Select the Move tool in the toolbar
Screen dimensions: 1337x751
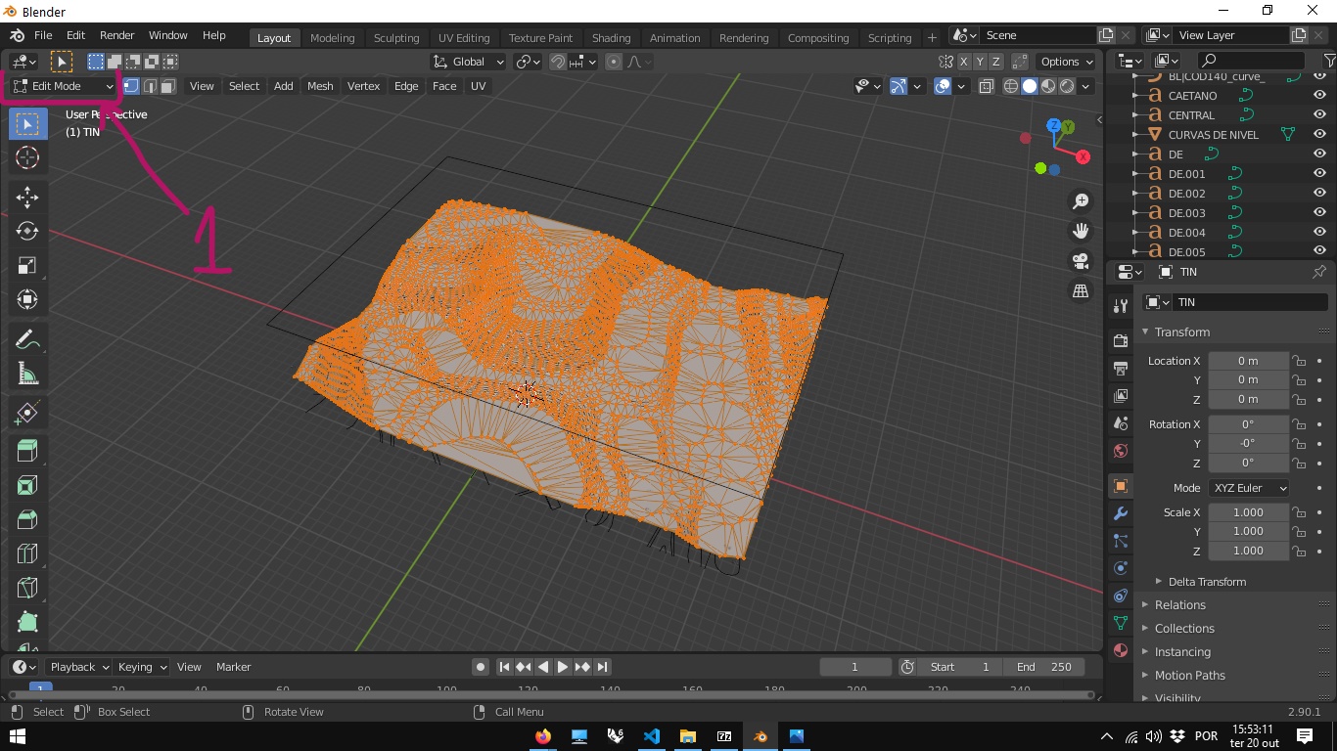point(27,197)
